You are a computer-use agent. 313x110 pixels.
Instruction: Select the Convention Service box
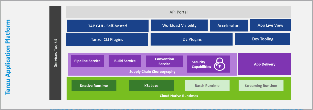pos(164,61)
